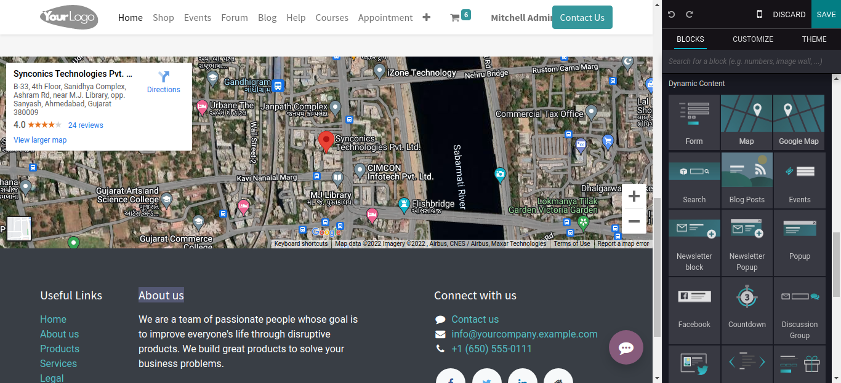This screenshot has height=383, width=841.
Task: Open the Help menu item
Action: [x=296, y=18]
